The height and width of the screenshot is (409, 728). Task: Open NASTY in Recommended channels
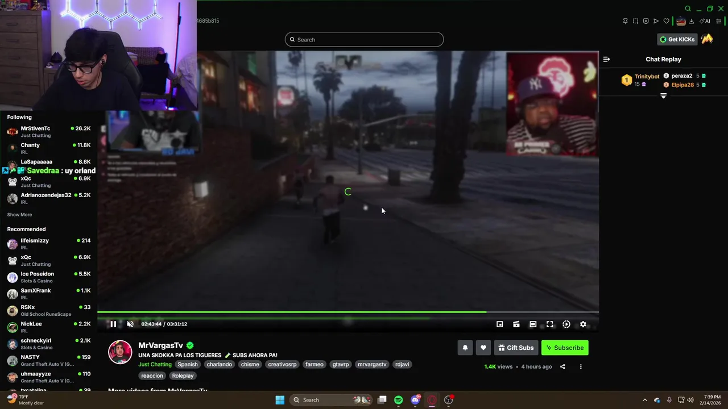tap(49, 360)
